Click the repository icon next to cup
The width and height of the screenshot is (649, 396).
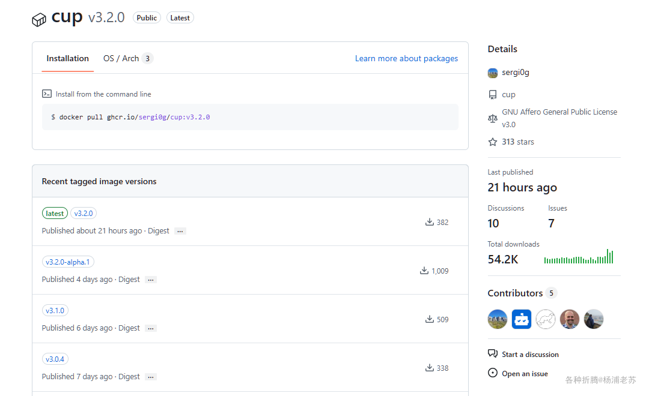tap(493, 95)
